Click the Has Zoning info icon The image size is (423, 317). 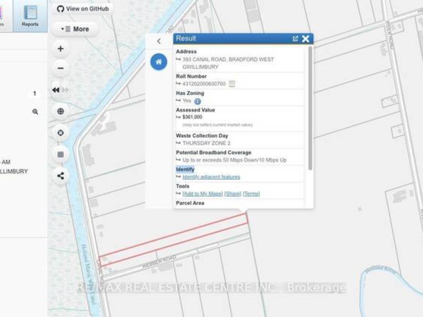(197, 101)
